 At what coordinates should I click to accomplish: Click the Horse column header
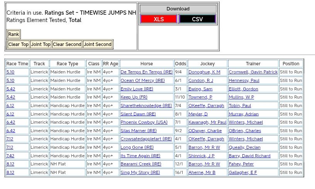point(146,64)
